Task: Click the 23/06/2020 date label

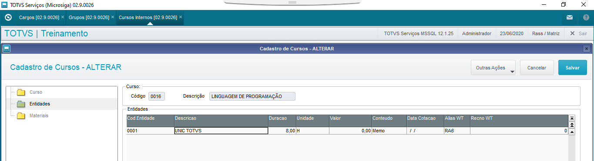Action: (512, 33)
